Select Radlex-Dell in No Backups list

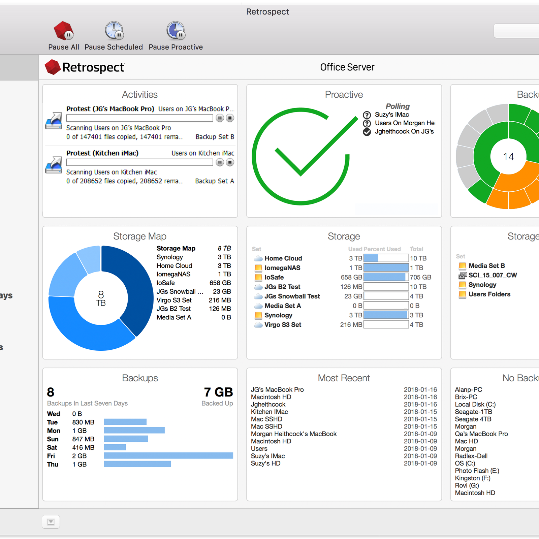click(x=471, y=456)
